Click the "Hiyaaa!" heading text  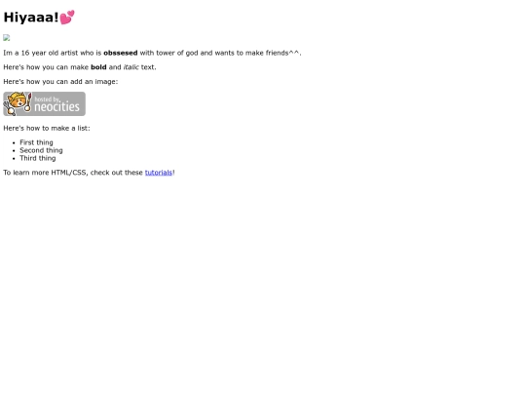pos(31,18)
